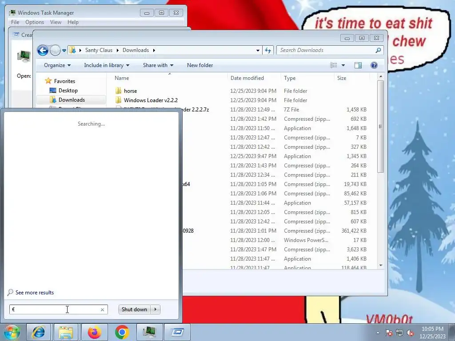455x341 pixels.
Task: Open Explorer Help icon
Action: 374,65
